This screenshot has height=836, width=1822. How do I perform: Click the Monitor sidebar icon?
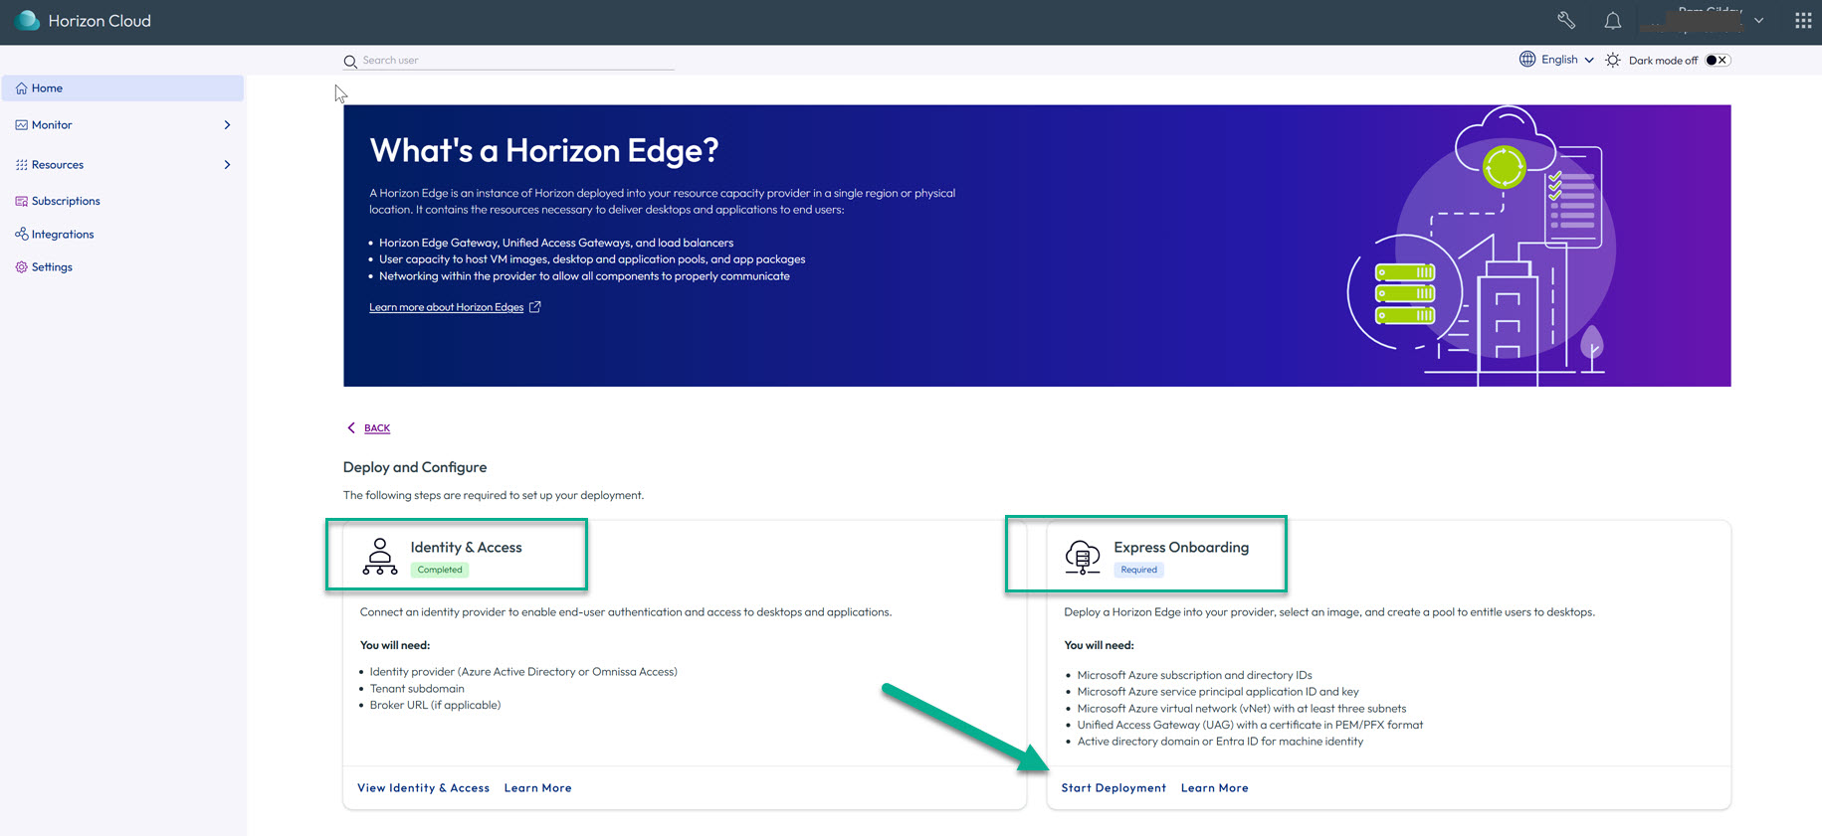pos(22,125)
